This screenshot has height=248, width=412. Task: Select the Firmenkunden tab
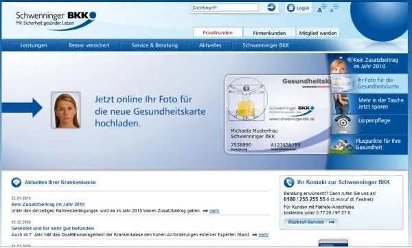(x=269, y=33)
